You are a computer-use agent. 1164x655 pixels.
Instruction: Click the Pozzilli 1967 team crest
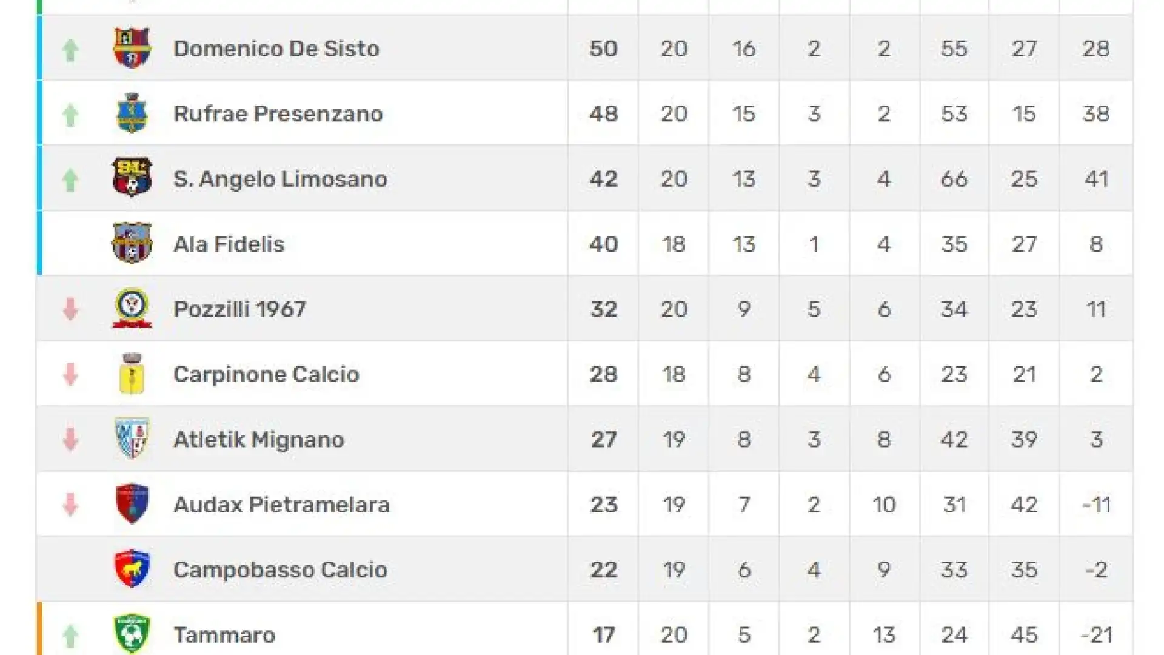(132, 308)
